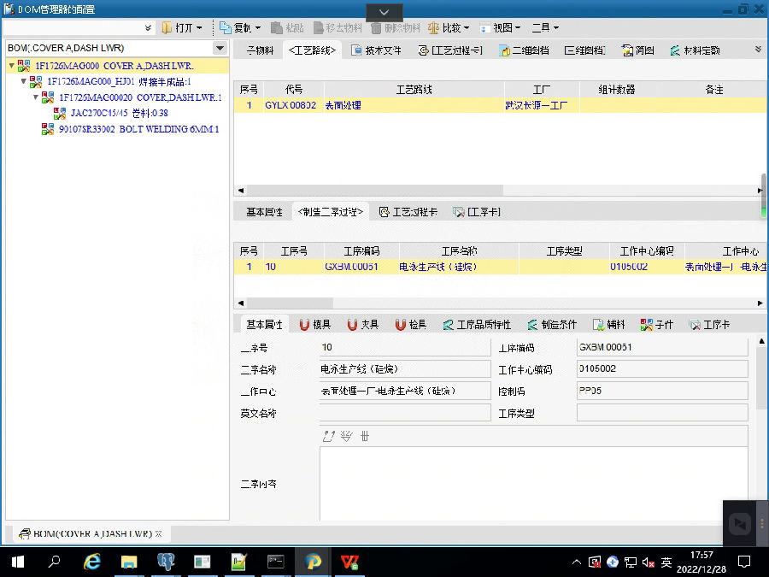The height and width of the screenshot is (577, 769).
Task: Open the 辅料 (Auxiliary material) tab icon
Action: click(x=598, y=325)
